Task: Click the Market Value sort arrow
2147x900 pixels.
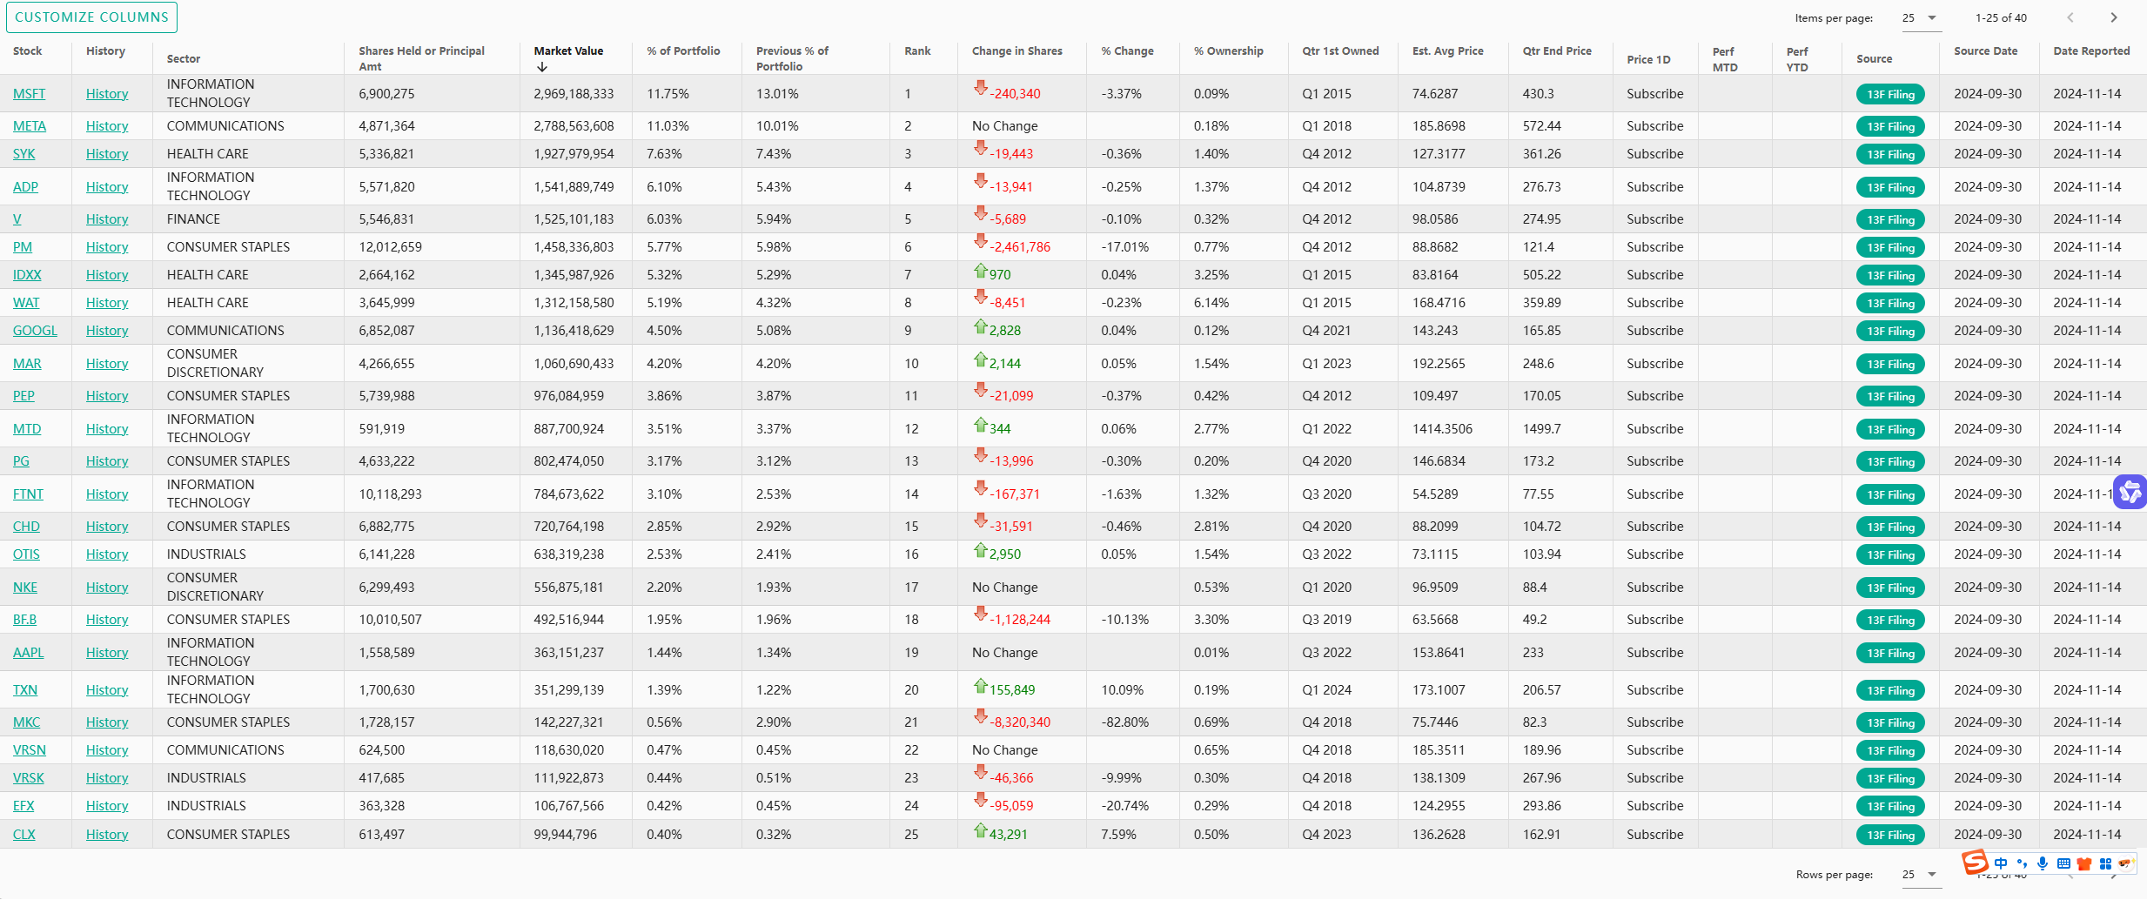Action: 542,67
